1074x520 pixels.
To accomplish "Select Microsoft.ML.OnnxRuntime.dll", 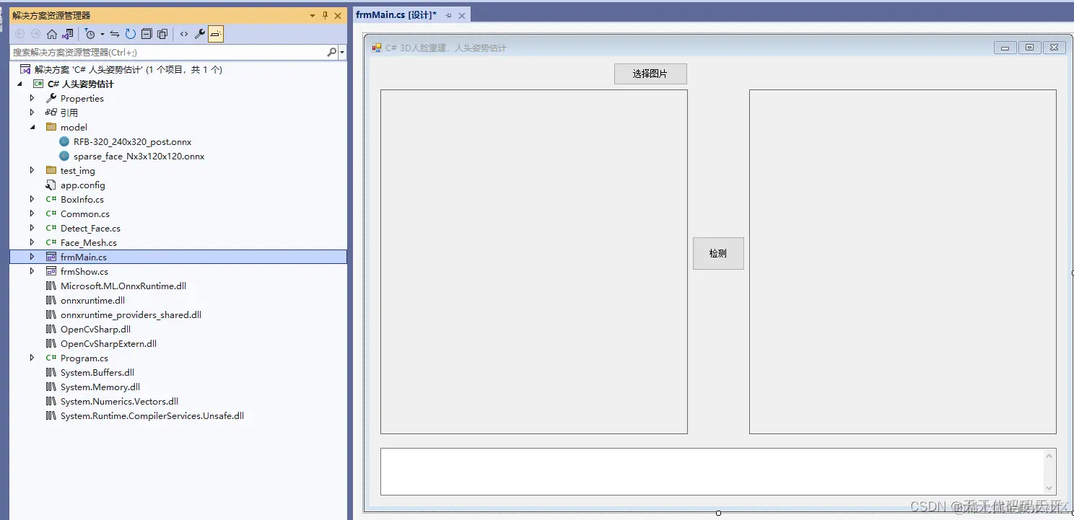I will point(123,286).
